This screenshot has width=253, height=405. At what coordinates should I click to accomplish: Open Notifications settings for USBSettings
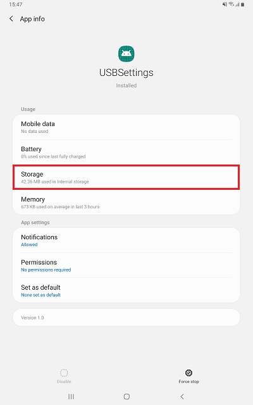[x=126, y=240]
